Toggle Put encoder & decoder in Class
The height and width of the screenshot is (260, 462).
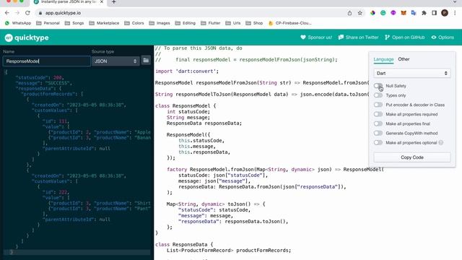click(x=378, y=105)
